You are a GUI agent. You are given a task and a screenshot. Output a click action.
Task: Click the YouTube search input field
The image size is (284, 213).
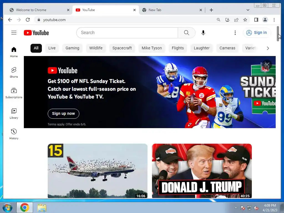click(127, 33)
